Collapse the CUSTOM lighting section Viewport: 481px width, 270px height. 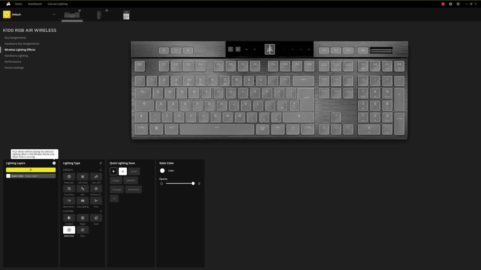click(101, 211)
